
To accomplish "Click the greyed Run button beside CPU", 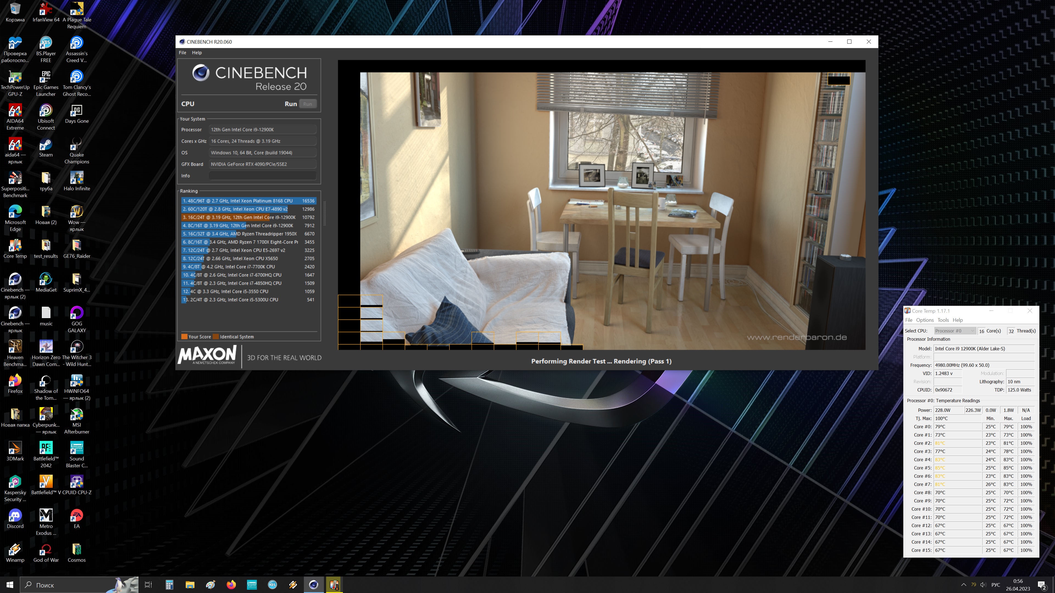I will pos(308,104).
